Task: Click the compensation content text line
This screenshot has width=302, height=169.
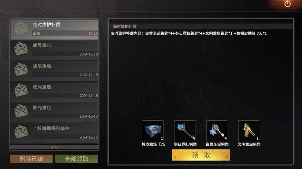Action: tap(189, 33)
